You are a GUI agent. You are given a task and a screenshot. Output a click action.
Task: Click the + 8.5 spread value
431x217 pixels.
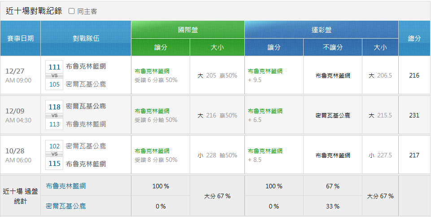(x=255, y=160)
